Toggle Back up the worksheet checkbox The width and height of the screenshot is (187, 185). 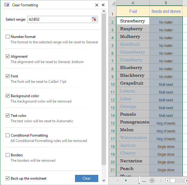(8, 178)
